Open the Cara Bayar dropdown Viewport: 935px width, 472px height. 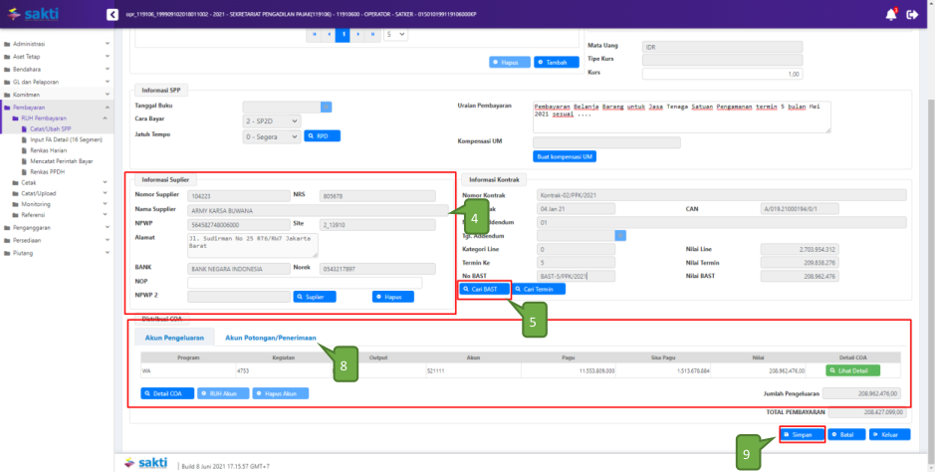click(271, 120)
